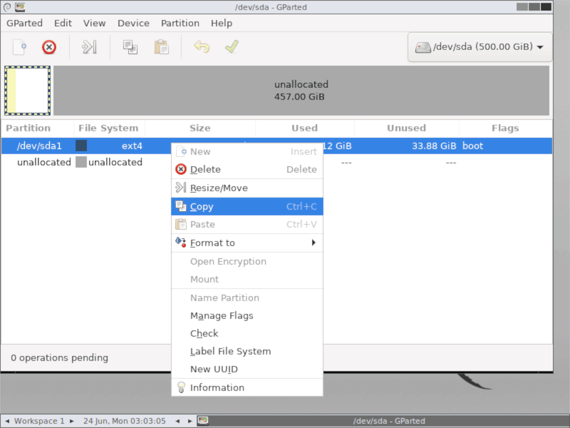Select Manage Flags from the context menu
Image resolution: width=570 pixels, height=428 pixels.
(x=221, y=315)
